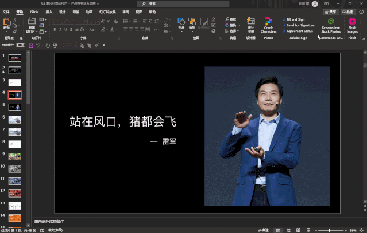
Task: Switch to the 插入 Insert tab
Action: tap(49, 12)
